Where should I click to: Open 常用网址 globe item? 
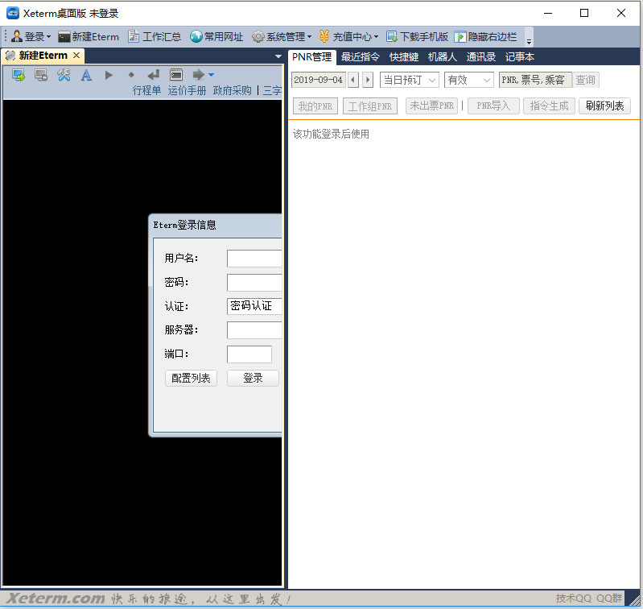(216, 36)
